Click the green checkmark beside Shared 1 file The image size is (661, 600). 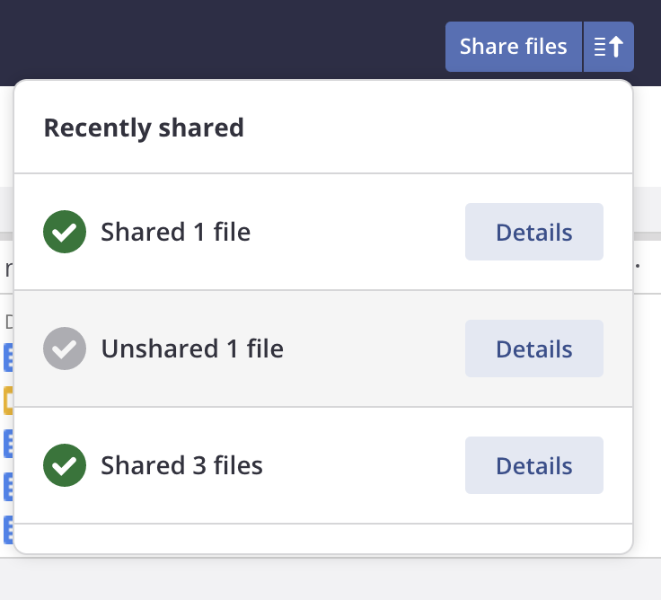click(x=65, y=232)
